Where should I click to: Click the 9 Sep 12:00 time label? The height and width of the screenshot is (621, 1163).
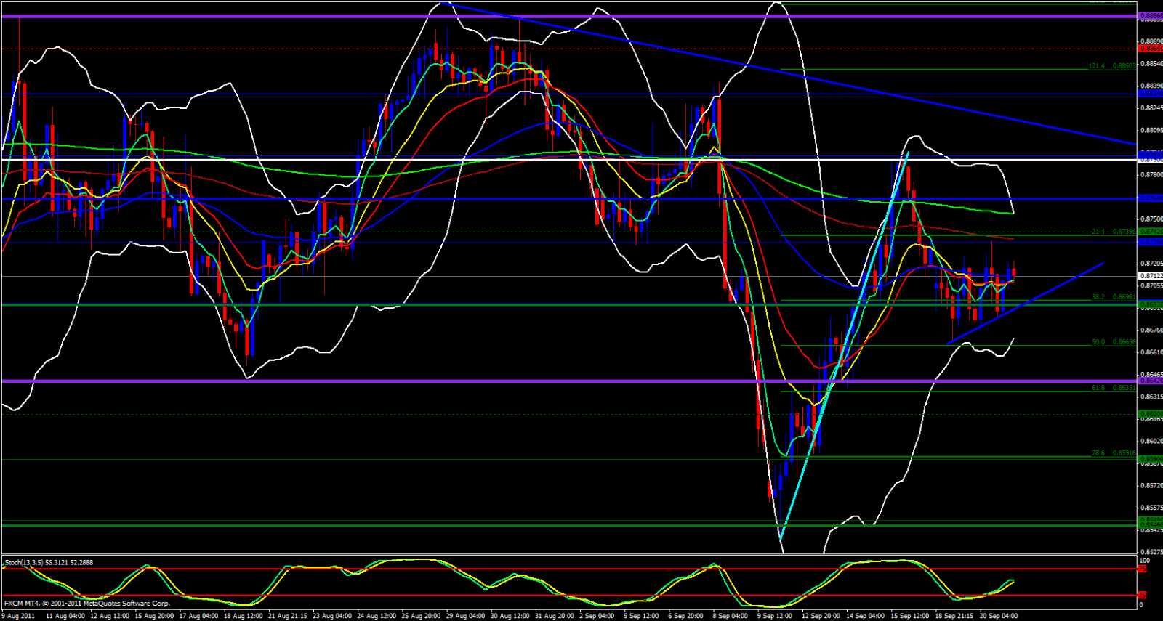click(x=774, y=616)
